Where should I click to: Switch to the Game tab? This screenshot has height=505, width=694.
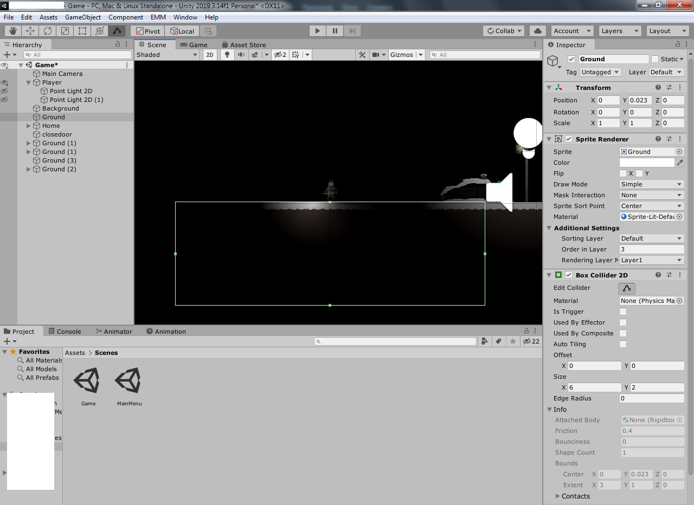[194, 44]
